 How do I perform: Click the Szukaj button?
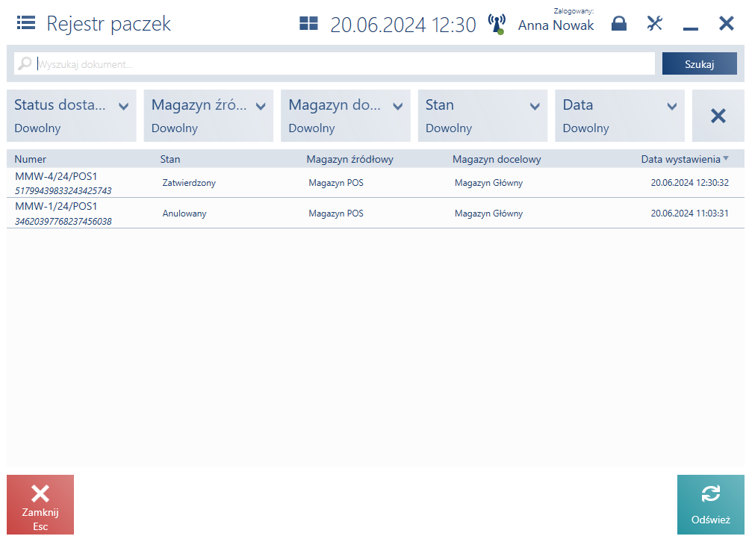(699, 64)
